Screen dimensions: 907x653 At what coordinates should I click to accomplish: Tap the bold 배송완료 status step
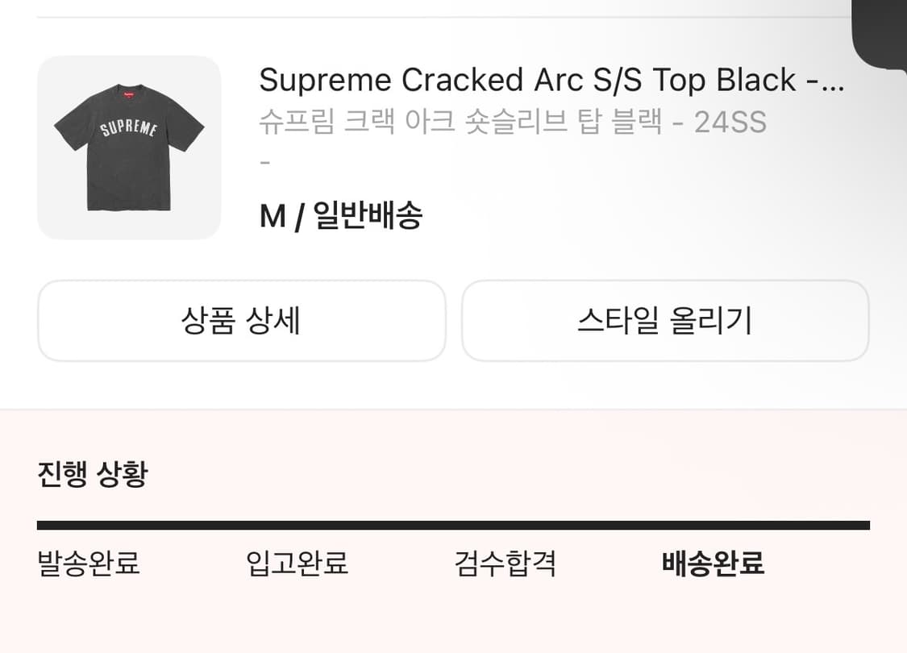coord(713,563)
